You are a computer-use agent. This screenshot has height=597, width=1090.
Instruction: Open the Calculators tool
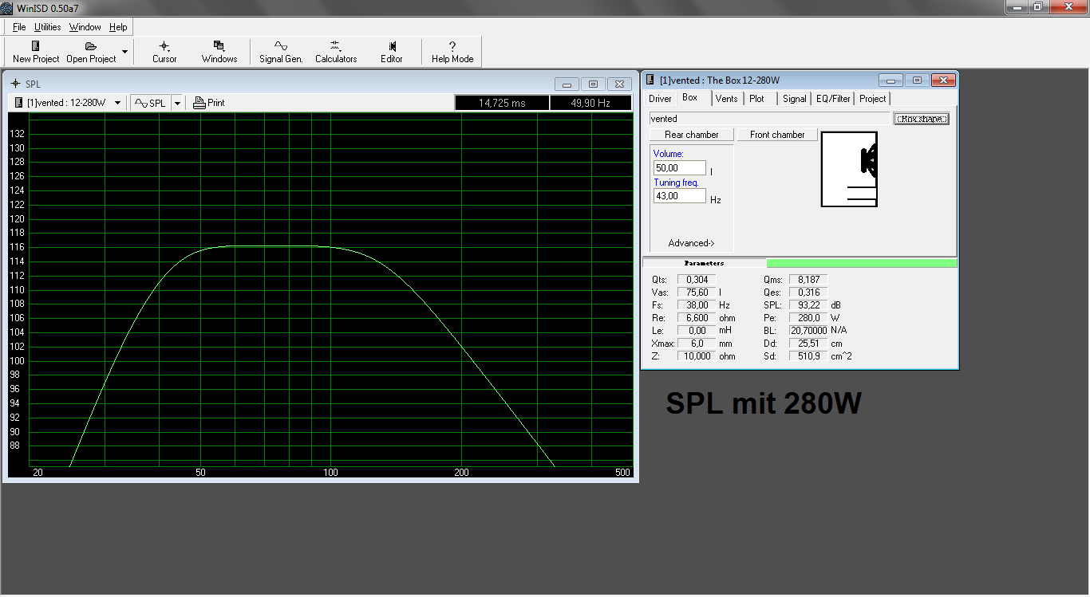[x=336, y=47]
